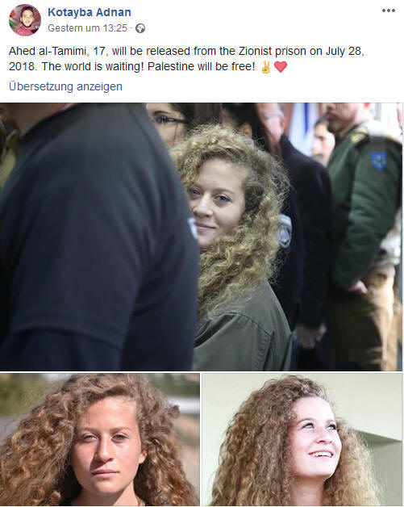The width and height of the screenshot is (404, 507).
Task: Click the red heart emoji
Action: click(x=281, y=67)
